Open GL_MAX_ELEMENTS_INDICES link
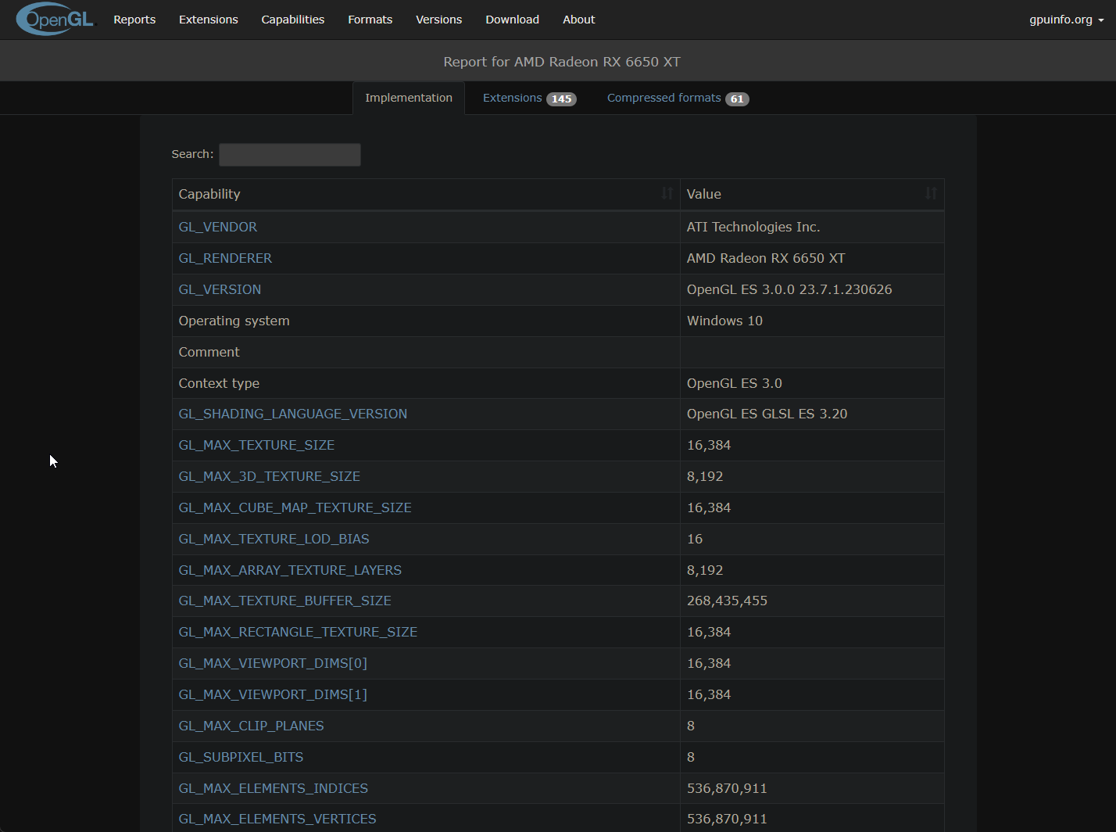Screen dimensions: 1116x832 coord(274,788)
